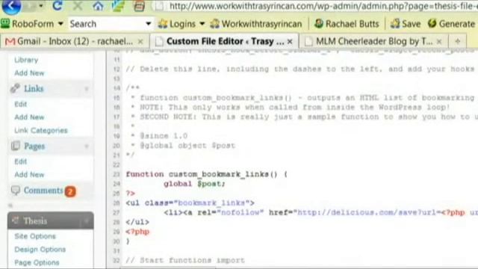Click the red <?php tag line
This screenshot has width=478, height=269.
point(137,232)
